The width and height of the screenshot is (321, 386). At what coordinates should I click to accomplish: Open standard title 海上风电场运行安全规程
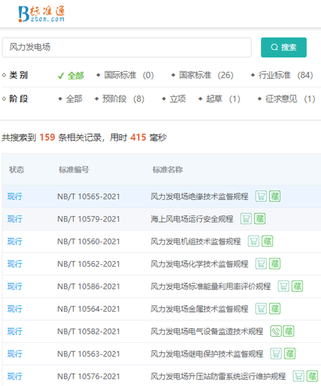point(192,219)
